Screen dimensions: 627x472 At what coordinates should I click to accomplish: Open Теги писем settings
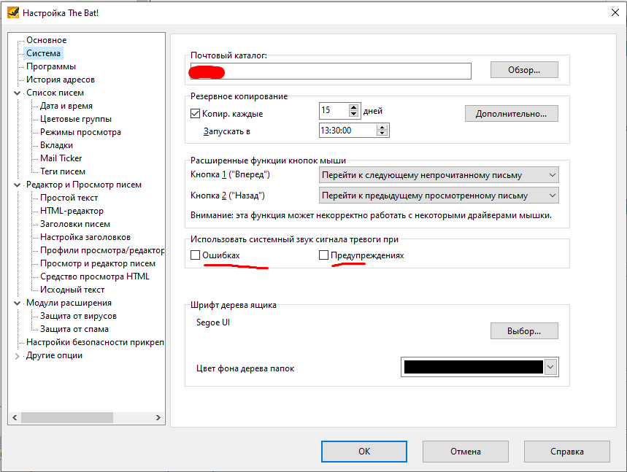(62, 171)
